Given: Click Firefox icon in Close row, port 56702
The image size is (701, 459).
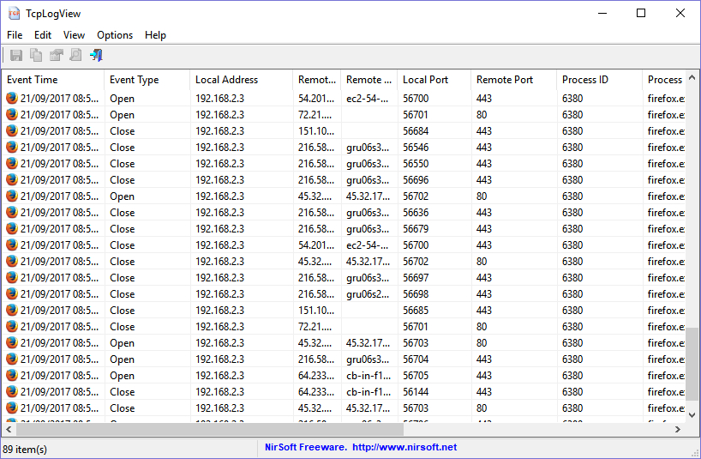Looking at the screenshot, I should [x=12, y=262].
